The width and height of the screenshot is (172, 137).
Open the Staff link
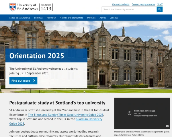click(x=160, y=4)
